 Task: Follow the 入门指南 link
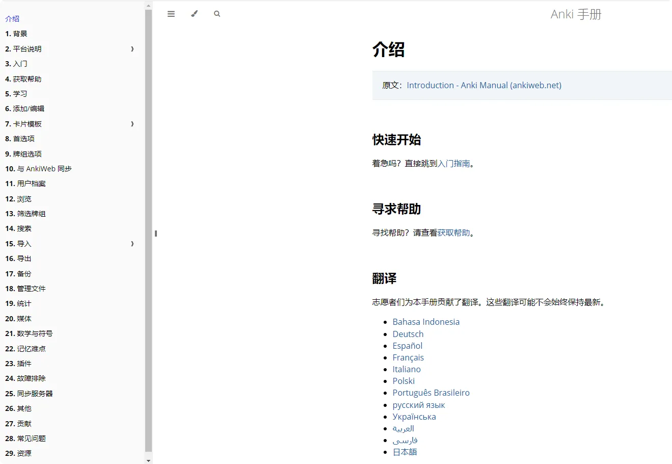pos(454,164)
